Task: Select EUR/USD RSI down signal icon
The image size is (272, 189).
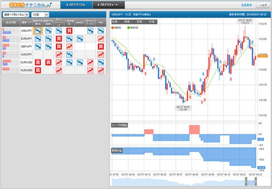Action: point(101,62)
